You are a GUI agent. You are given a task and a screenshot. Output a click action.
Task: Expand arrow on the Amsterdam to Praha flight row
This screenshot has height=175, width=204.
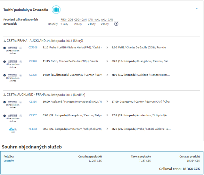tap(107, 129)
